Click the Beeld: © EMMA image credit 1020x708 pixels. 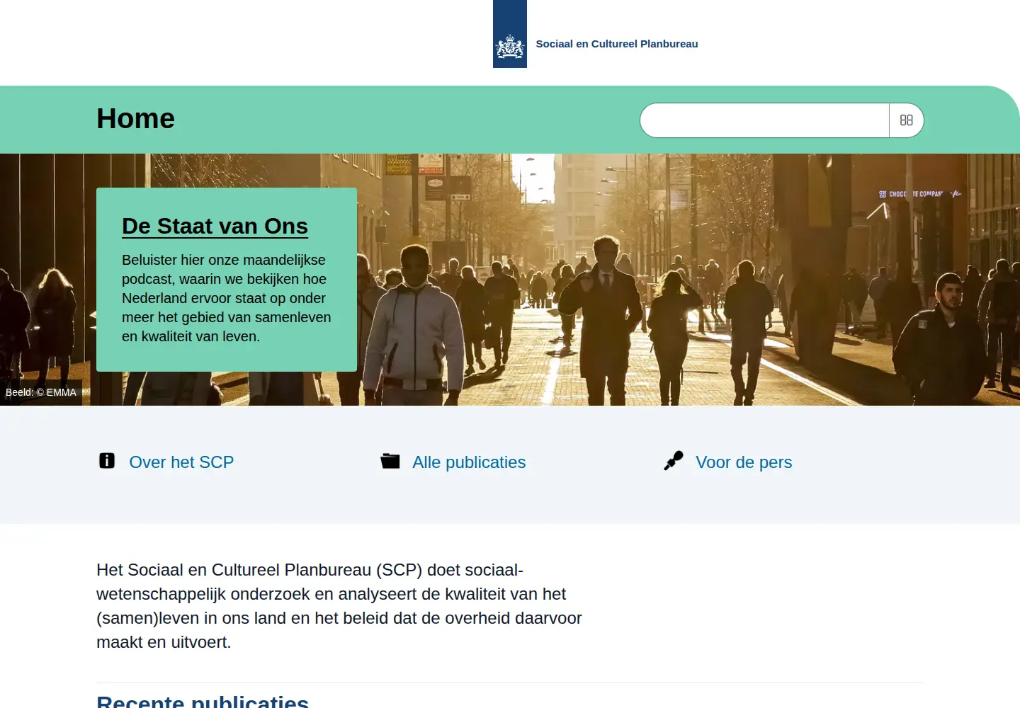point(41,392)
